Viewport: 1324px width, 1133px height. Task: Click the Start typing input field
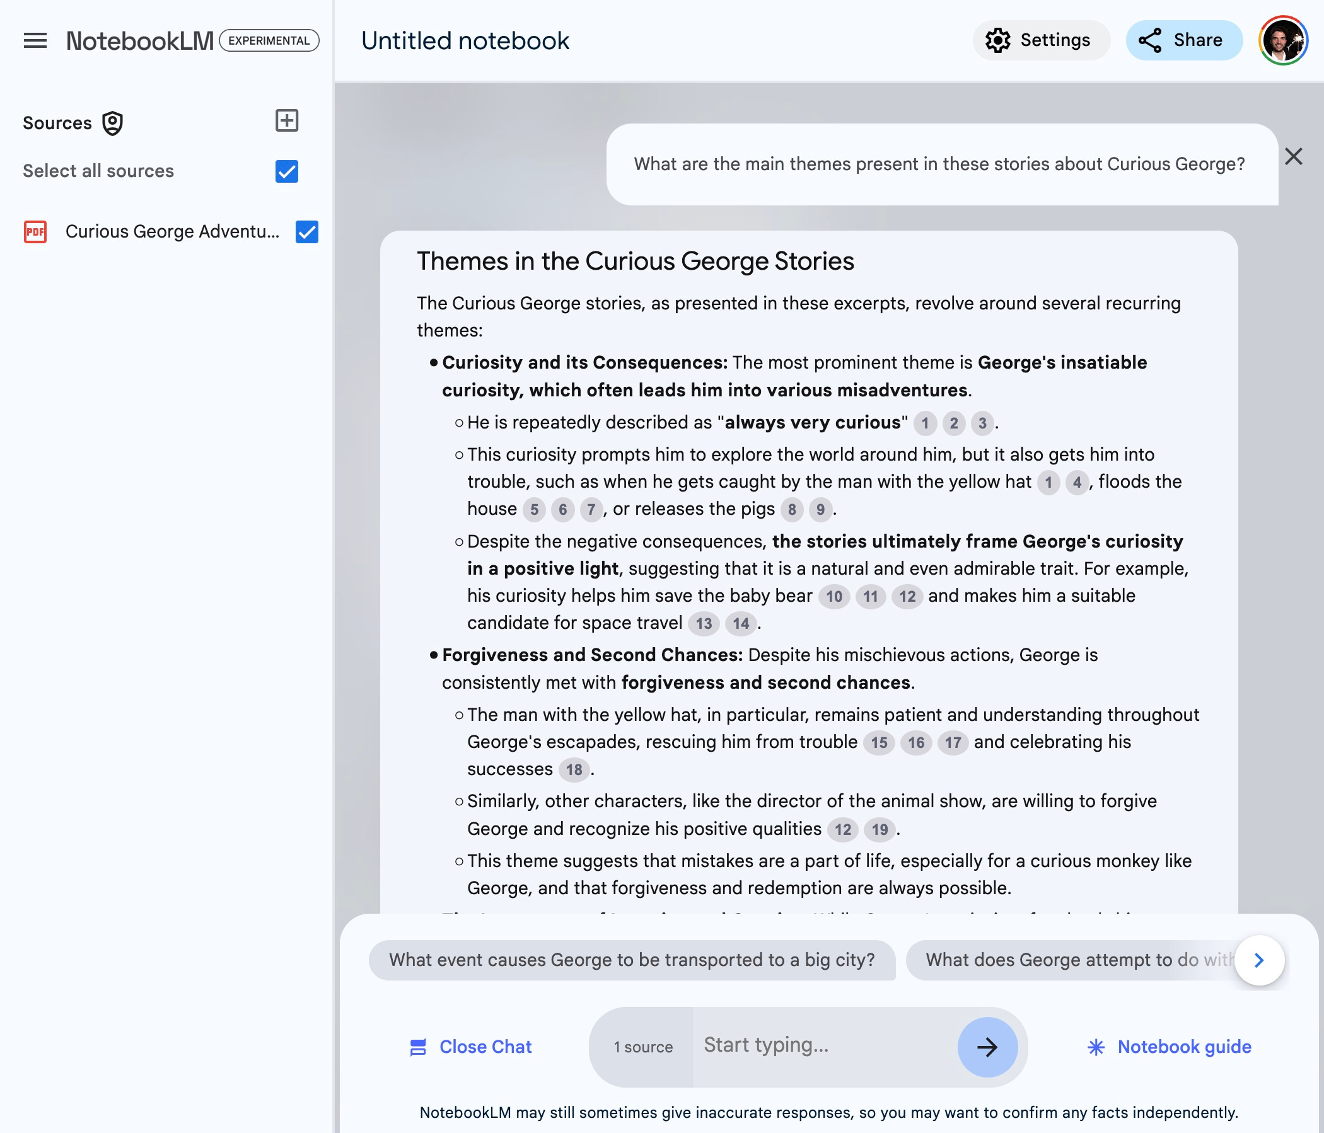pos(824,1045)
